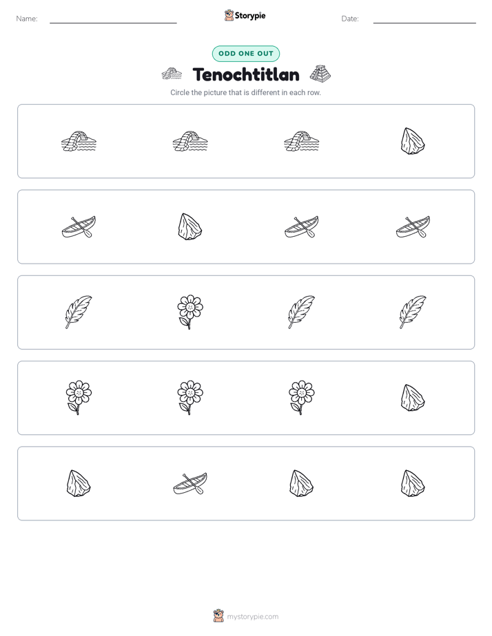492x636 pixels.
Task: Click the stone icon in the second row
Action: [x=190, y=226]
